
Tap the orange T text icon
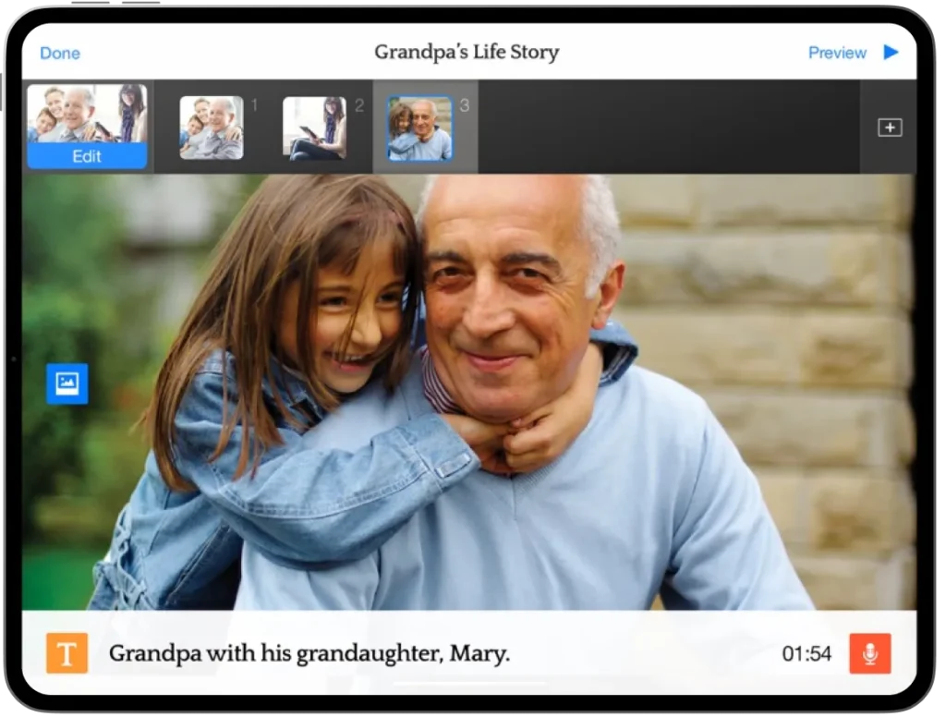tap(67, 653)
